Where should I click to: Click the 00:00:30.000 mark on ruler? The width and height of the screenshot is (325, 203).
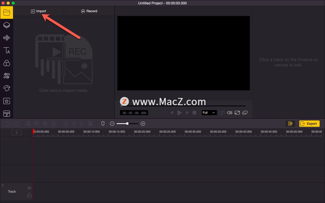click(x=193, y=132)
